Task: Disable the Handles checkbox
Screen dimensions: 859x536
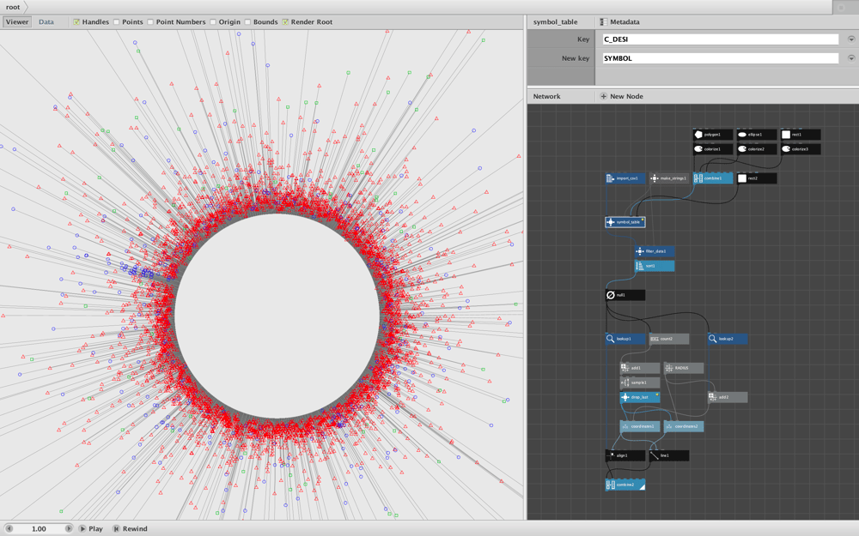Action: (x=76, y=22)
